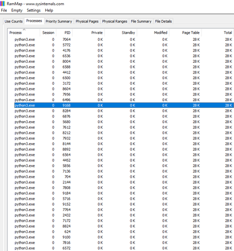Select python3.exe row with PID 4176
The image size is (234, 251).
coord(124,50)
